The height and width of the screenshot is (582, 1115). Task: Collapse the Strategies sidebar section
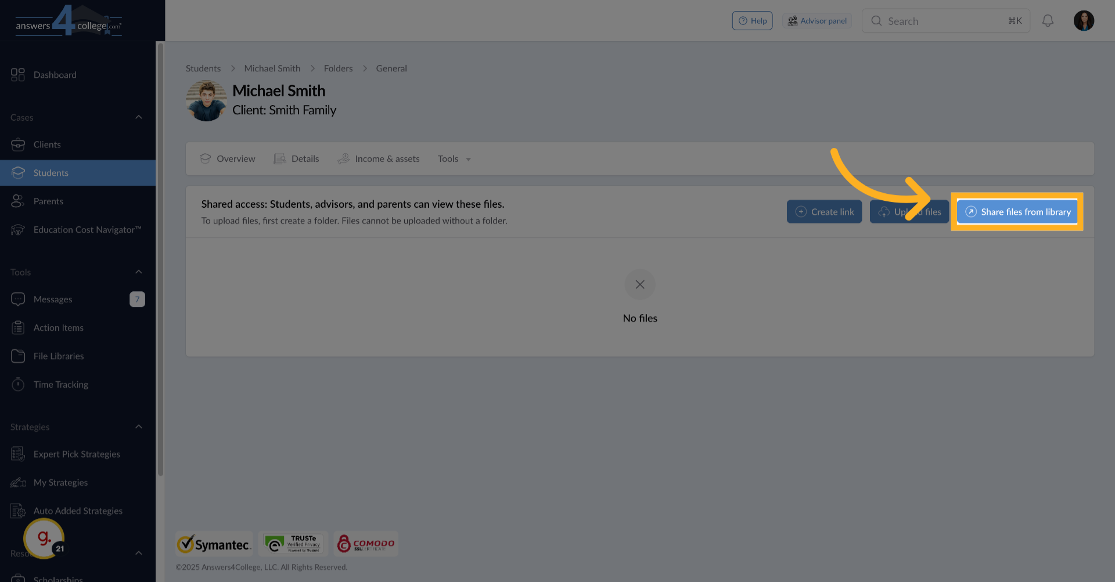point(139,427)
